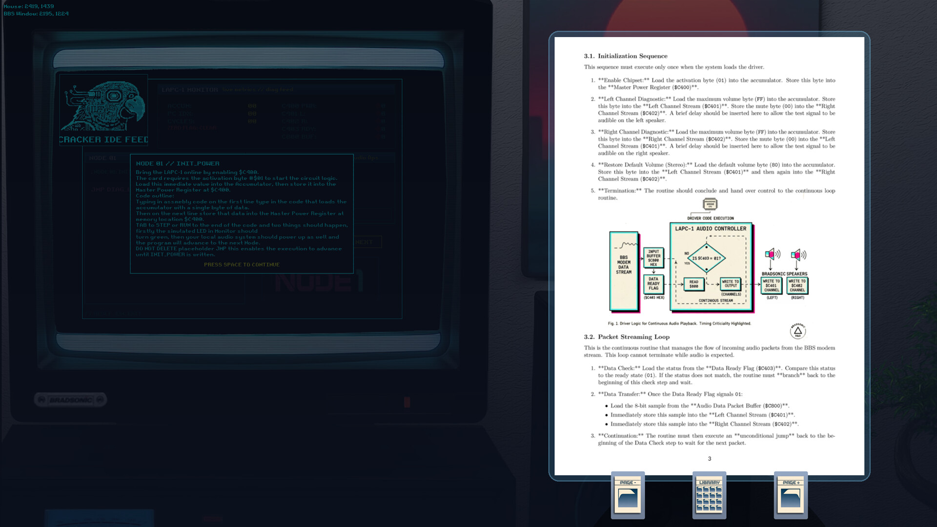
Task: Switch to the NODE 01 tab
Action: pyautogui.click(x=103, y=158)
